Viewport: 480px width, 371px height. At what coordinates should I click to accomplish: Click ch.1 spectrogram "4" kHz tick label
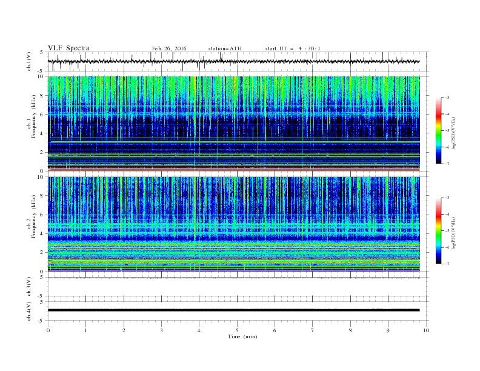coord(42,133)
